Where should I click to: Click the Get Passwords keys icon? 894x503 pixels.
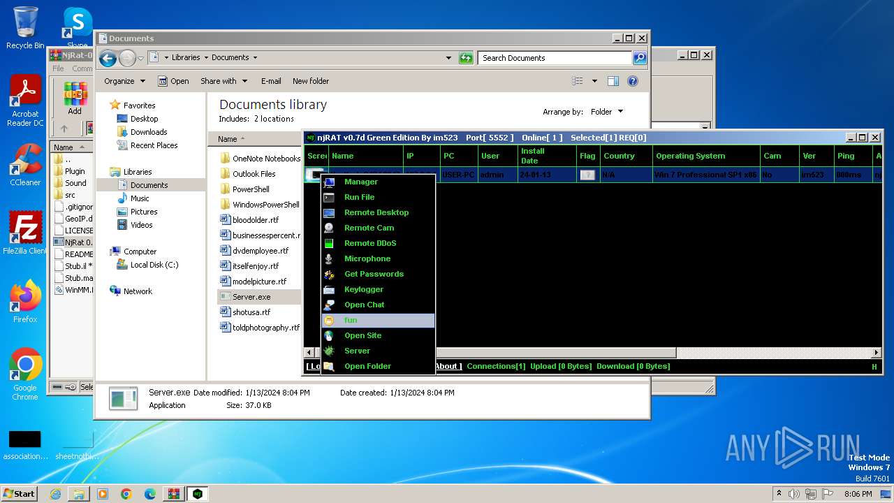(329, 275)
